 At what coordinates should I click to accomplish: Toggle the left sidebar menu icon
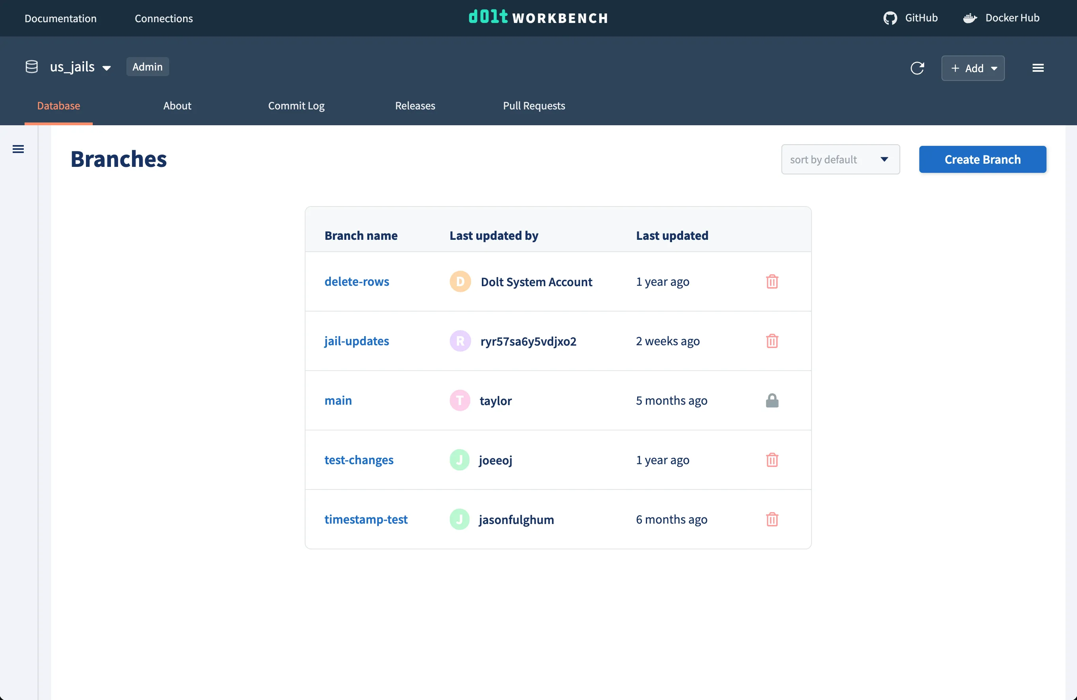(18, 149)
